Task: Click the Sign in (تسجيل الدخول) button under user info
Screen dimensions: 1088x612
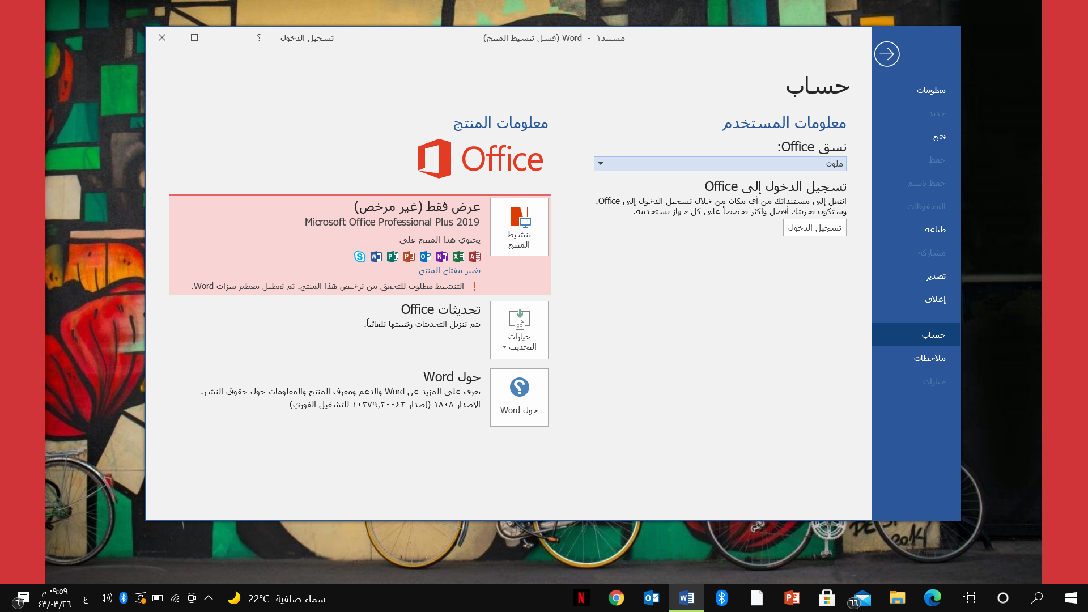Action: click(814, 228)
